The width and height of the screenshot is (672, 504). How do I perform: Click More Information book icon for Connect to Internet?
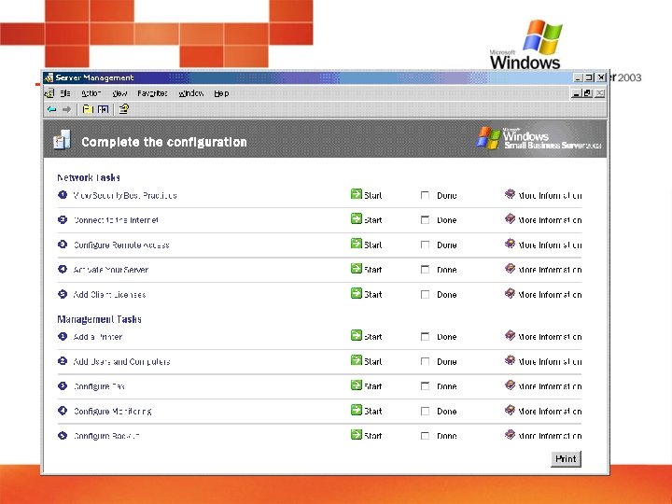(510, 219)
